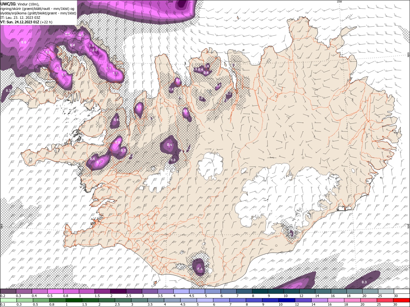Pick the upper legend swatch labeled 2
The image size is (410, 307).
click(119, 291)
